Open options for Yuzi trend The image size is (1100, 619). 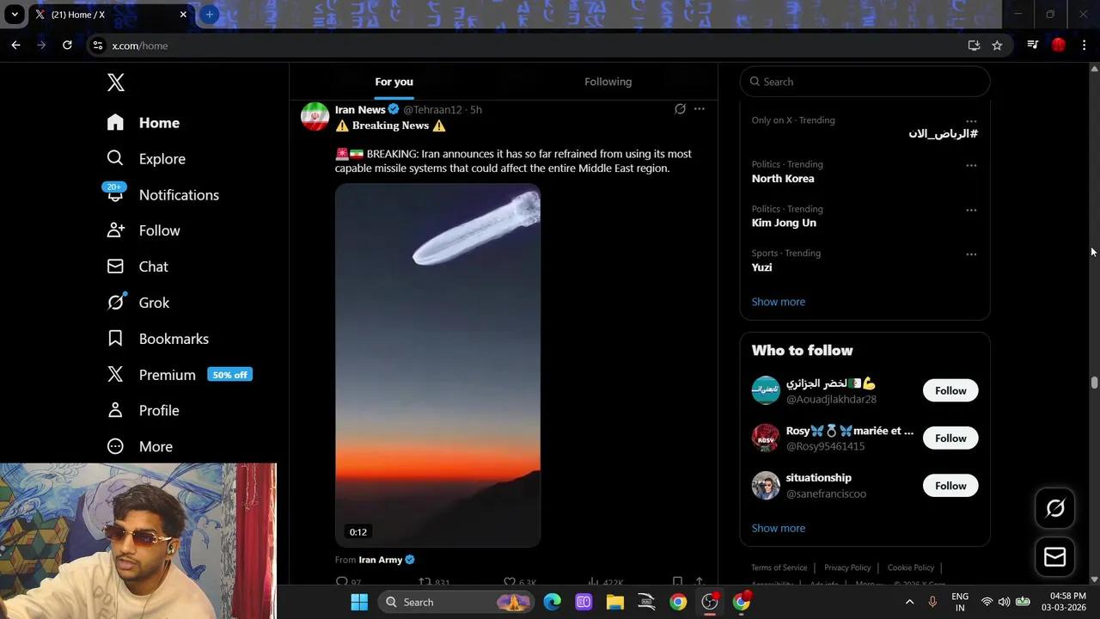[x=971, y=254]
